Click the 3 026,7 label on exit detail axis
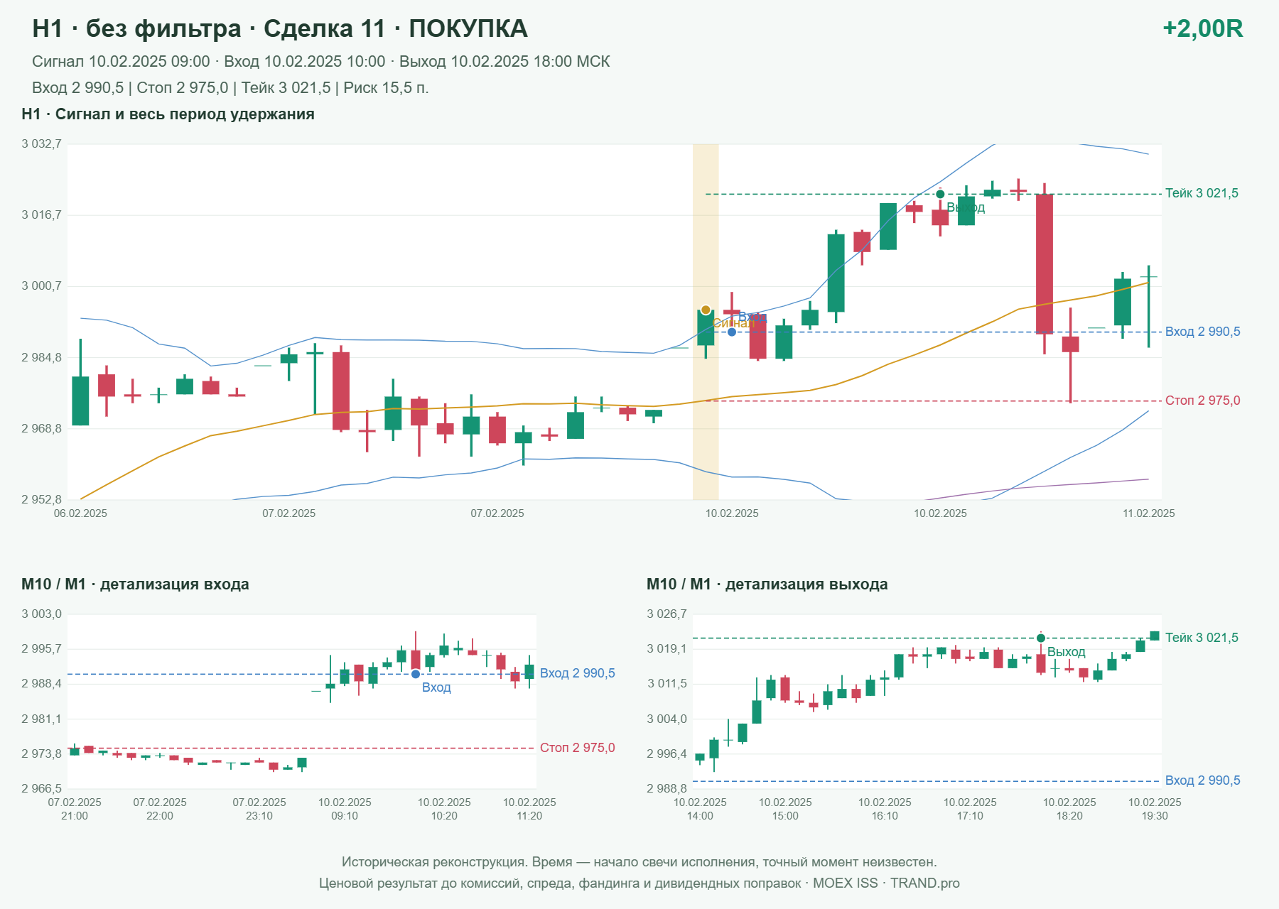This screenshot has width=1279, height=909. 667,614
